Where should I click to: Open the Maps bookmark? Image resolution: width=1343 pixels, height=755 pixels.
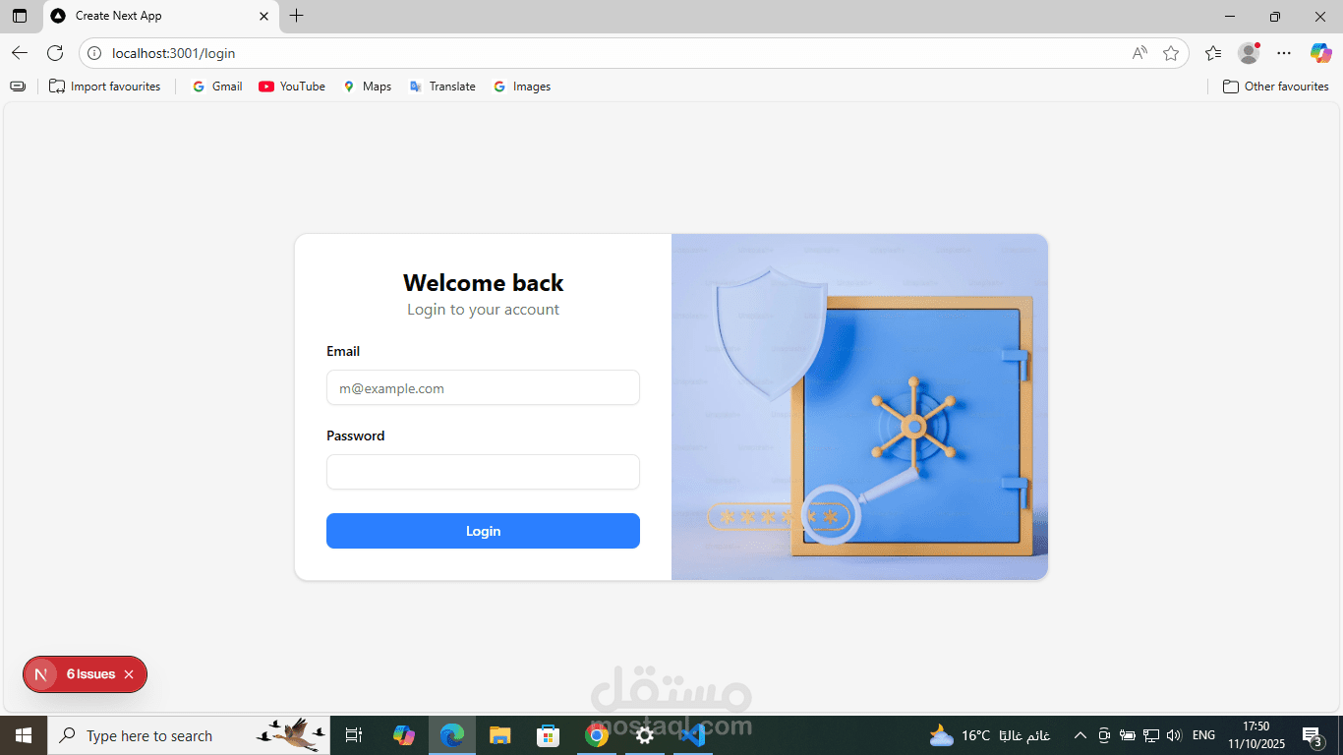367,87
